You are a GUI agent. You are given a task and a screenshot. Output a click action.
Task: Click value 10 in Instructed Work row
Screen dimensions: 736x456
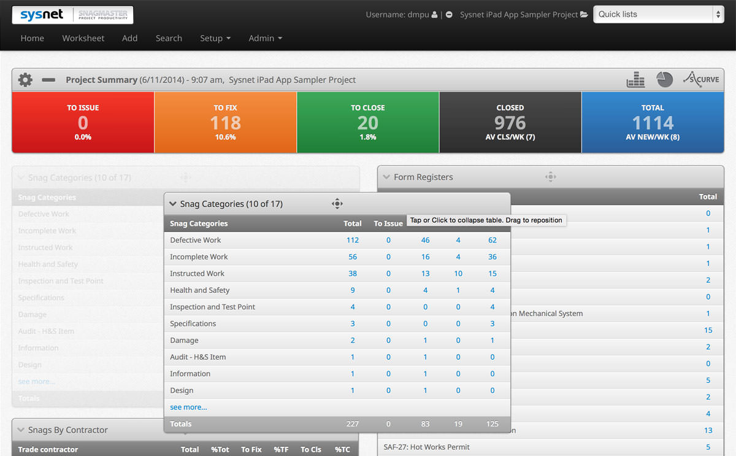point(458,273)
